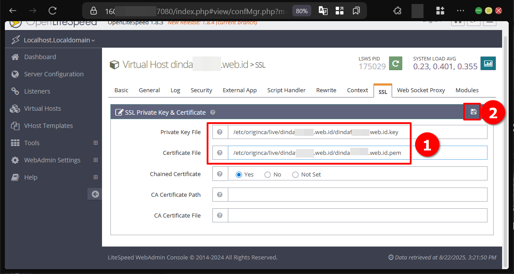
Task: Click the Data retrieved timestamp text
Action: (x=442, y=257)
